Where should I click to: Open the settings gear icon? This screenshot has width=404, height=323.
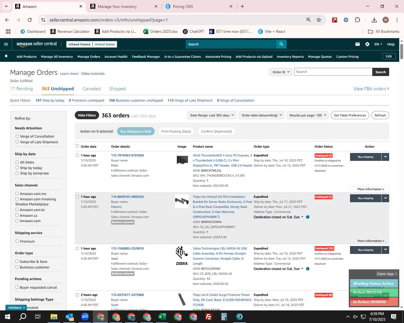click(367, 44)
